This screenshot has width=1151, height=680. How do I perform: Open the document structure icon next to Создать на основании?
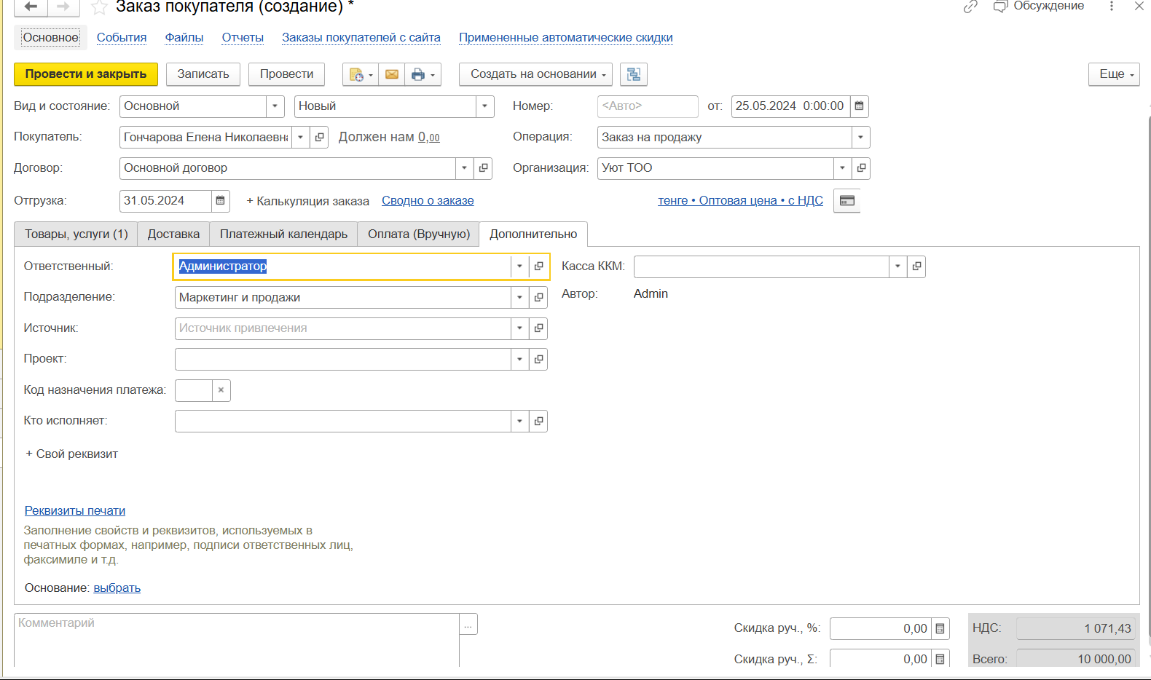click(634, 74)
